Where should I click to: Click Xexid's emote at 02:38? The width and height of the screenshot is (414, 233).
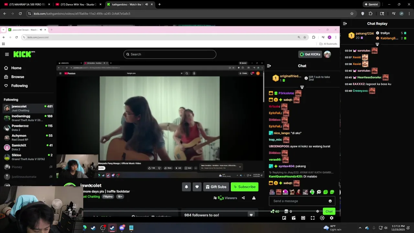pos(365,64)
